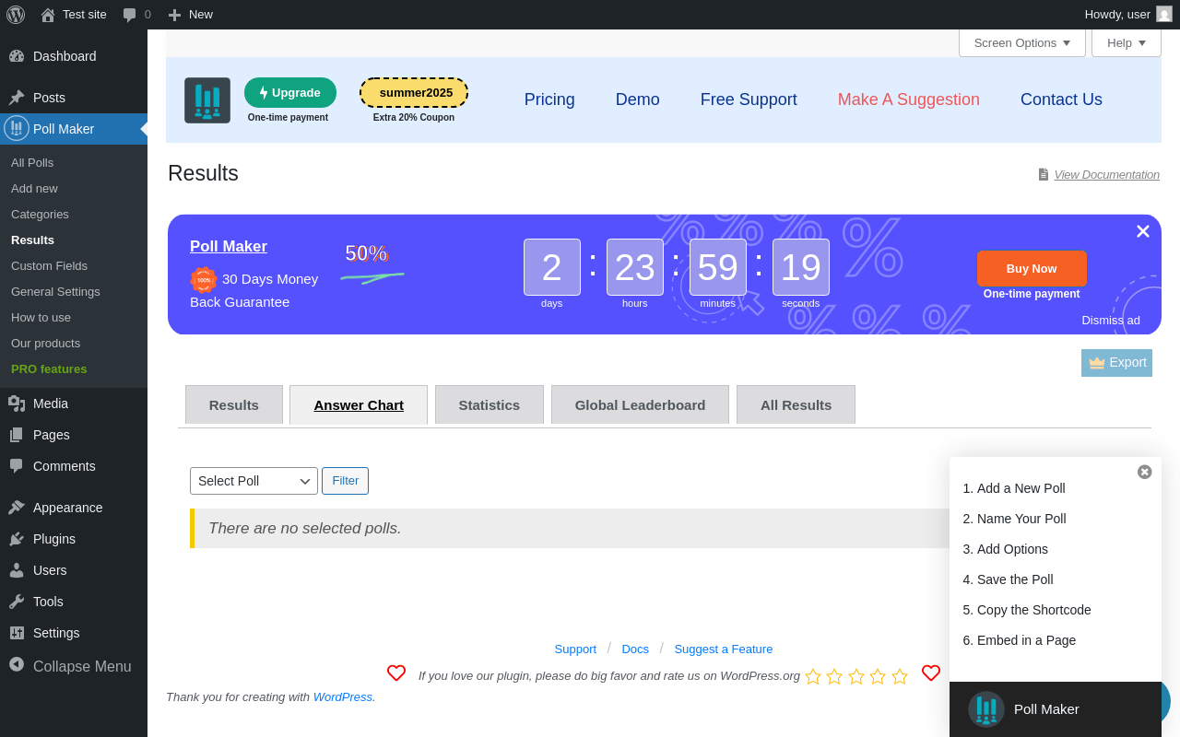Screen dimensions: 1180x737
Task: Click the plus New content icon
Action: (174, 15)
